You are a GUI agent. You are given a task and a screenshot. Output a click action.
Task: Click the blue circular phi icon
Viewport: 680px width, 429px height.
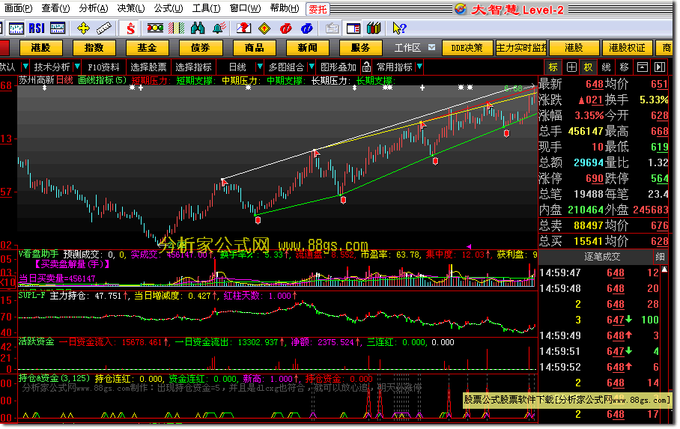pos(306,28)
